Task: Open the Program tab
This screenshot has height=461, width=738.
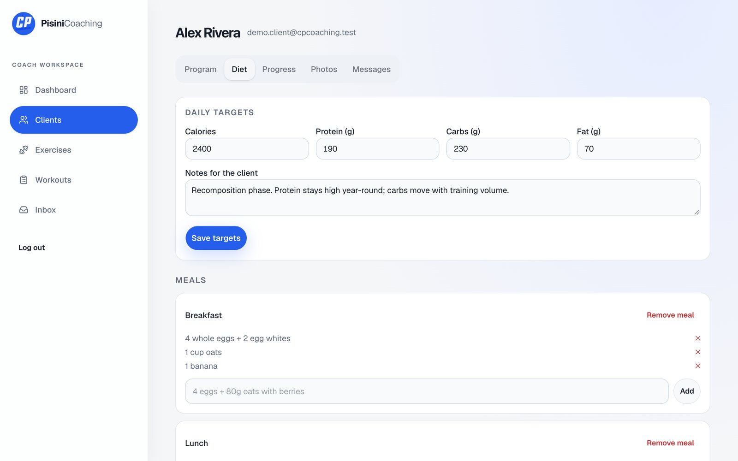Action: pyautogui.click(x=200, y=69)
